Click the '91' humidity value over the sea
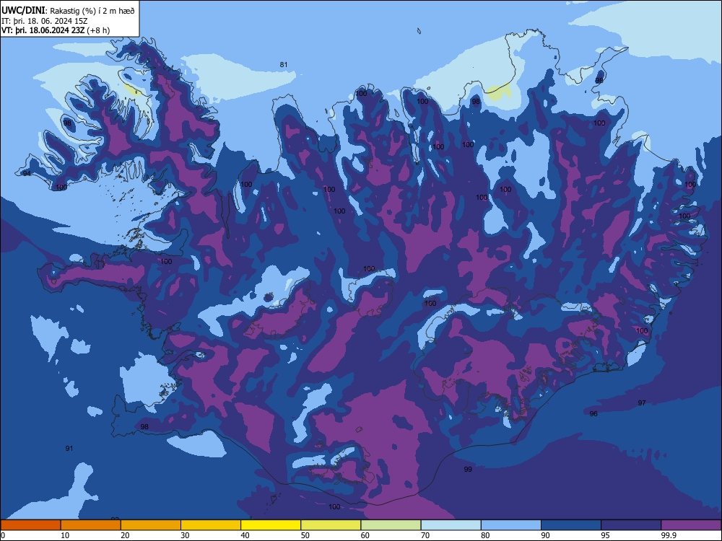 pyautogui.click(x=69, y=449)
